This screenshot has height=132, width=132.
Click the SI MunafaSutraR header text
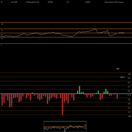point(32,2)
